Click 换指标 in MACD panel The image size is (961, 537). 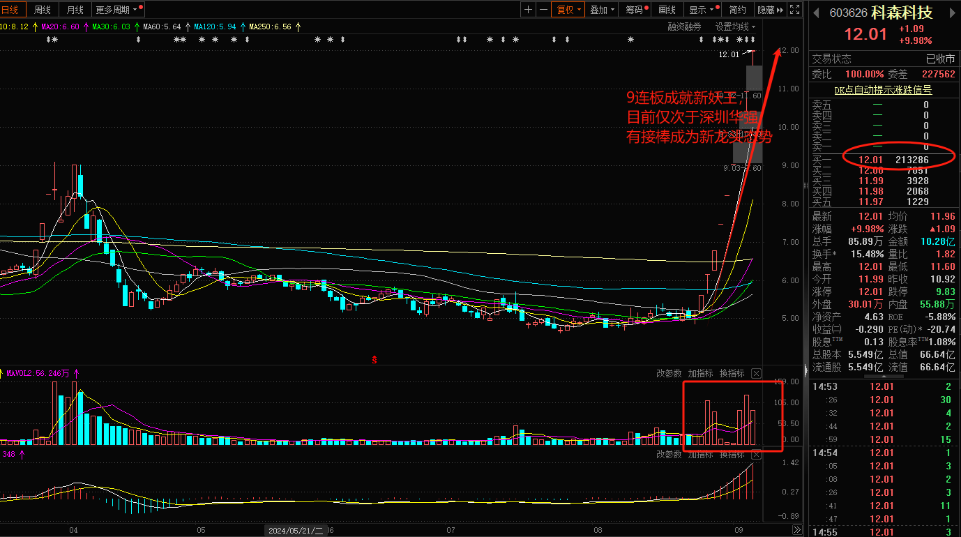pos(732,454)
